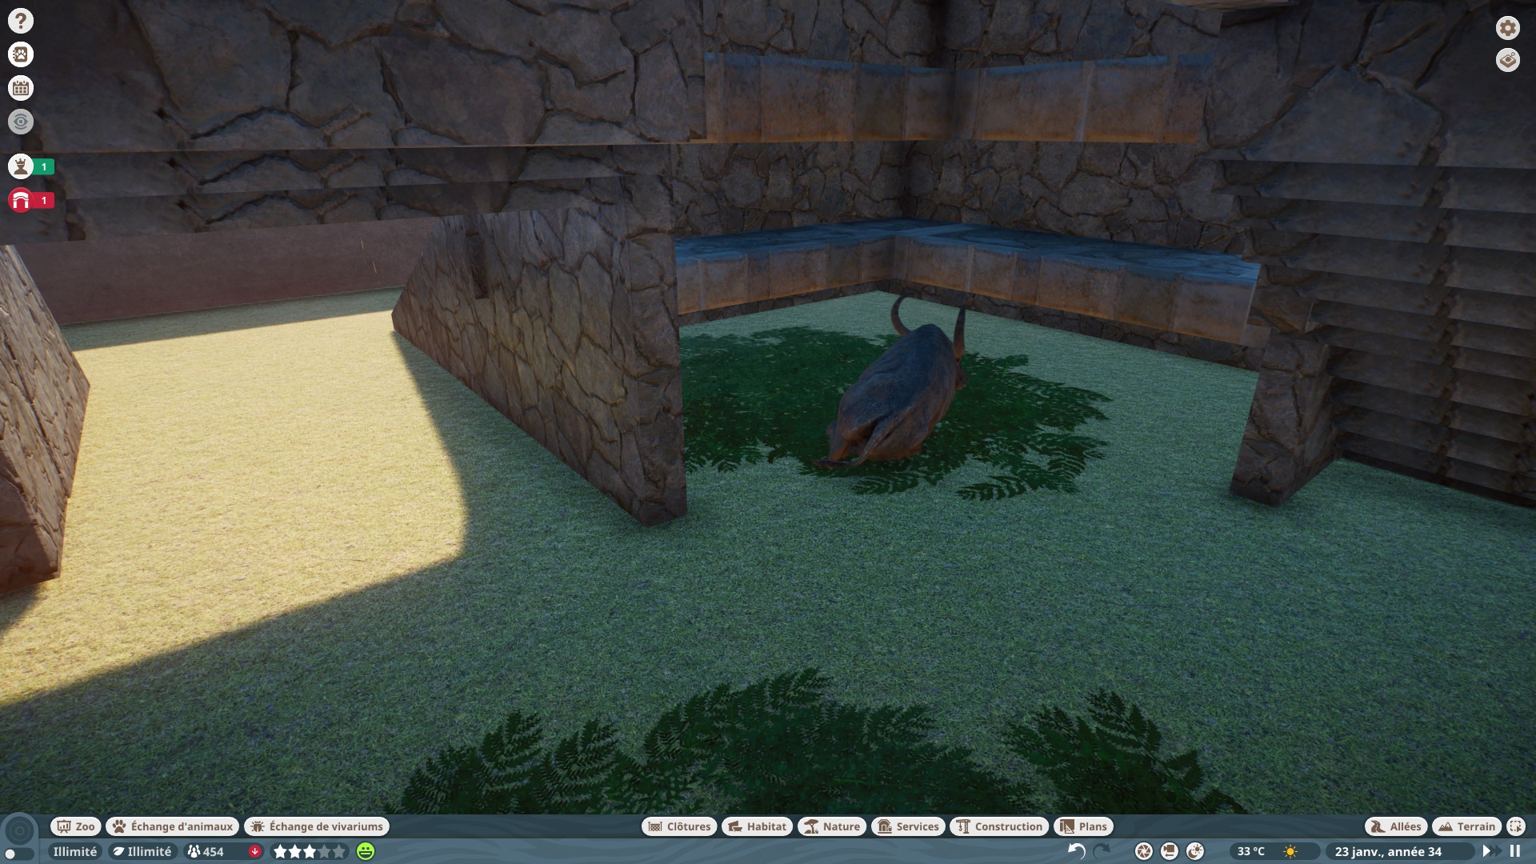Click the red down-arrow guest trend icon

(x=255, y=851)
